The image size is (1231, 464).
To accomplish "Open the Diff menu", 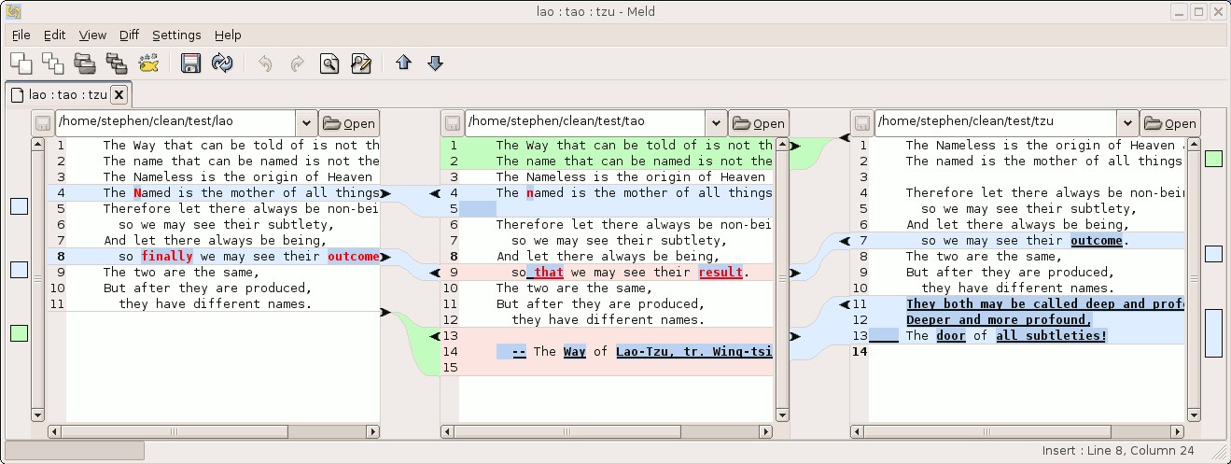I will [129, 35].
